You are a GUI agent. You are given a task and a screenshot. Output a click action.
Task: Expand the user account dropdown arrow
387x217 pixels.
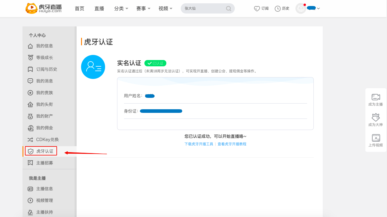tap(318, 8)
